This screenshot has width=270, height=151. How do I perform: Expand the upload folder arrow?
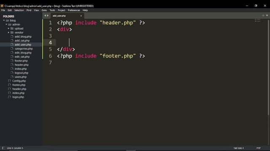[x=8, y=29]
